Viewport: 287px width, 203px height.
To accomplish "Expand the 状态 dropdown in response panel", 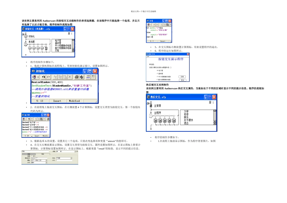I will [x=71, y=158].
